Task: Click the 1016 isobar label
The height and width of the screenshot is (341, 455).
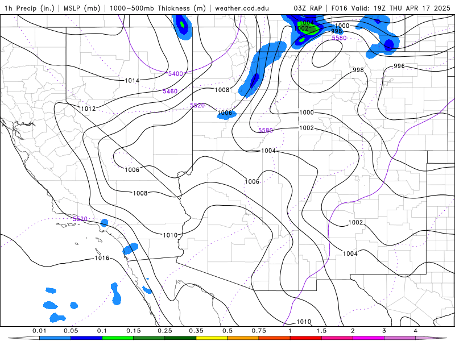Action: tap(102, 258)
